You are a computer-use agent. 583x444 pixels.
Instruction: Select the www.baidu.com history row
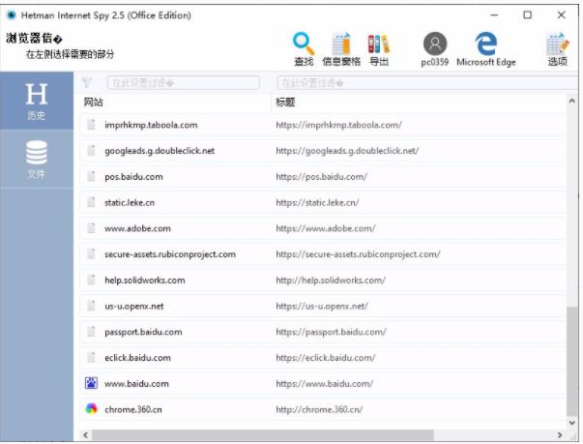pyautogui.click(x=136, y=384)
